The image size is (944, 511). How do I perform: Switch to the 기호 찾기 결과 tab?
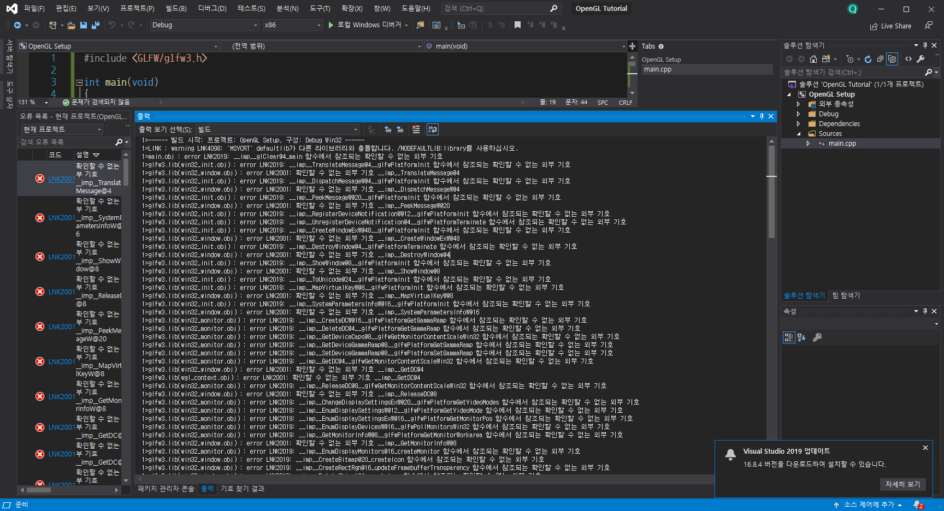click(243, 489)
